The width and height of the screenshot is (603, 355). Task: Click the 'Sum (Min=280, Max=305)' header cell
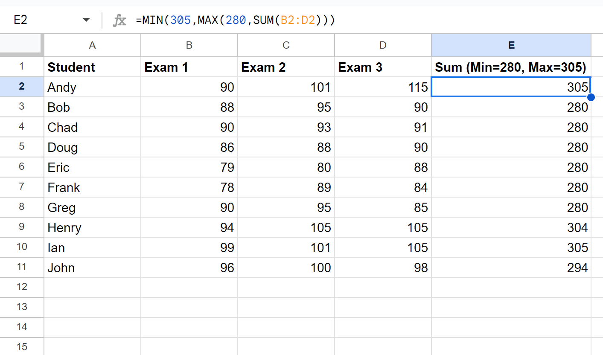511,67
